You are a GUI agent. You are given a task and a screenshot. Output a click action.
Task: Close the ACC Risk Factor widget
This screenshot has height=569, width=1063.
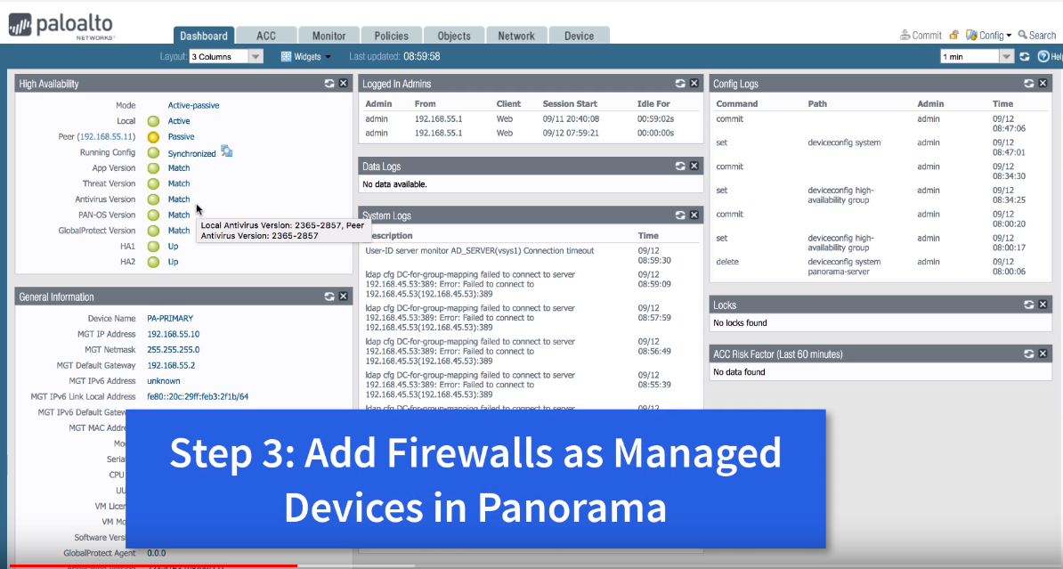pyautogui.click(x=1043, y=354)
